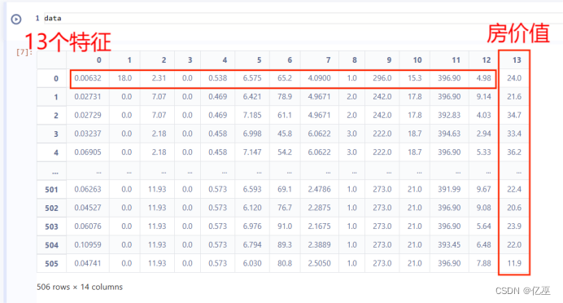
Task: Click row index 504
Action: pos(51,245)
